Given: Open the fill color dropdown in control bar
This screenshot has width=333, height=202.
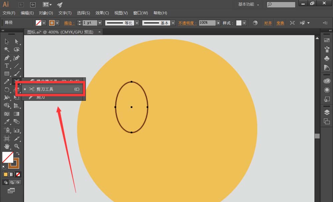Looking at the screenshot, I should [44, 23].
